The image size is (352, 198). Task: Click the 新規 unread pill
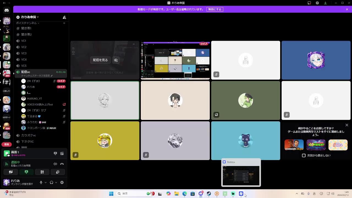pos(7,144)
